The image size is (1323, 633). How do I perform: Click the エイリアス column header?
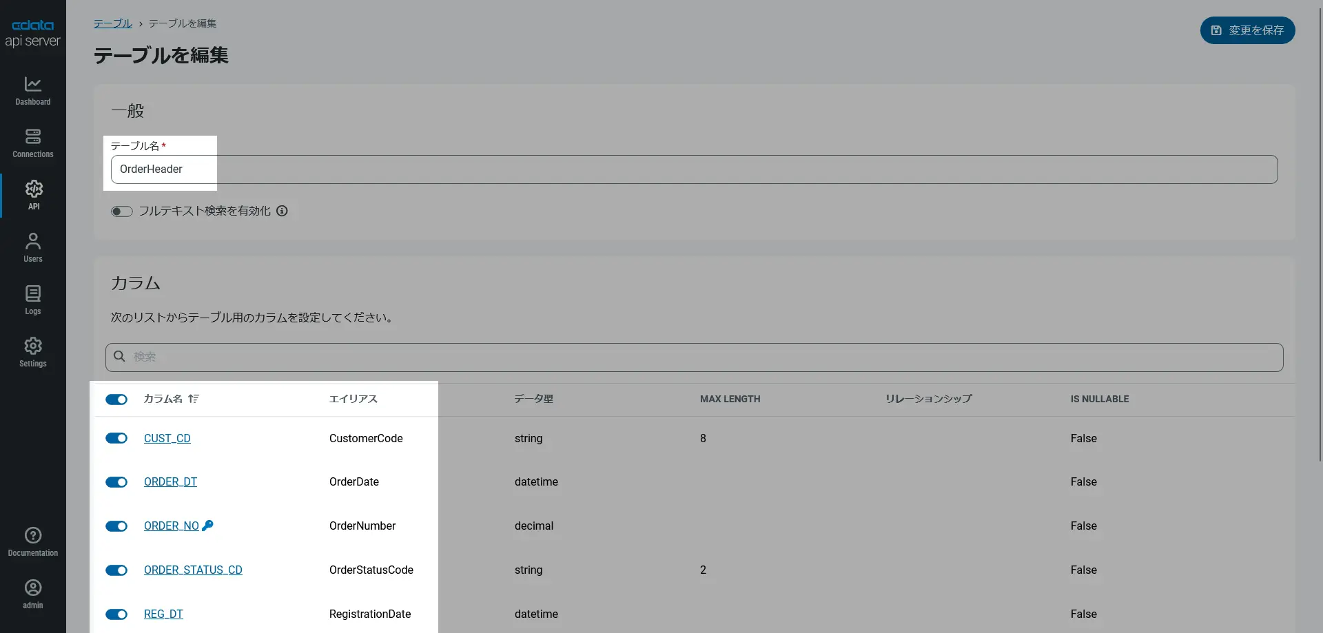[x=353, y=399]
